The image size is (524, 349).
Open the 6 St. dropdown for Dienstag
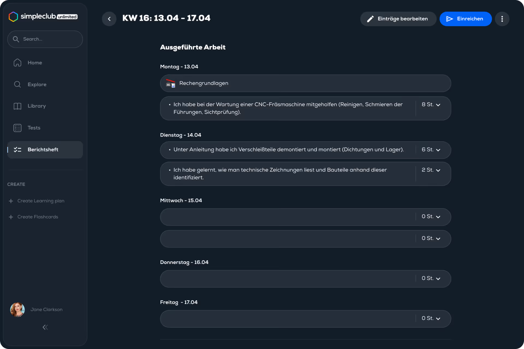tap(431, 150)
